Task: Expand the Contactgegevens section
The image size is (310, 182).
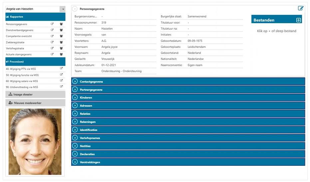Action: point(75,82)
